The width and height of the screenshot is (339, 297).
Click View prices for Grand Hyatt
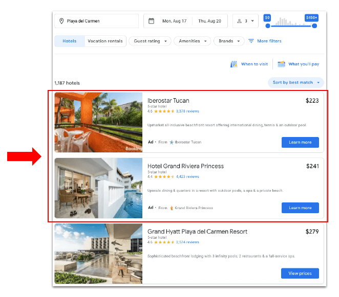coord(300,273)
